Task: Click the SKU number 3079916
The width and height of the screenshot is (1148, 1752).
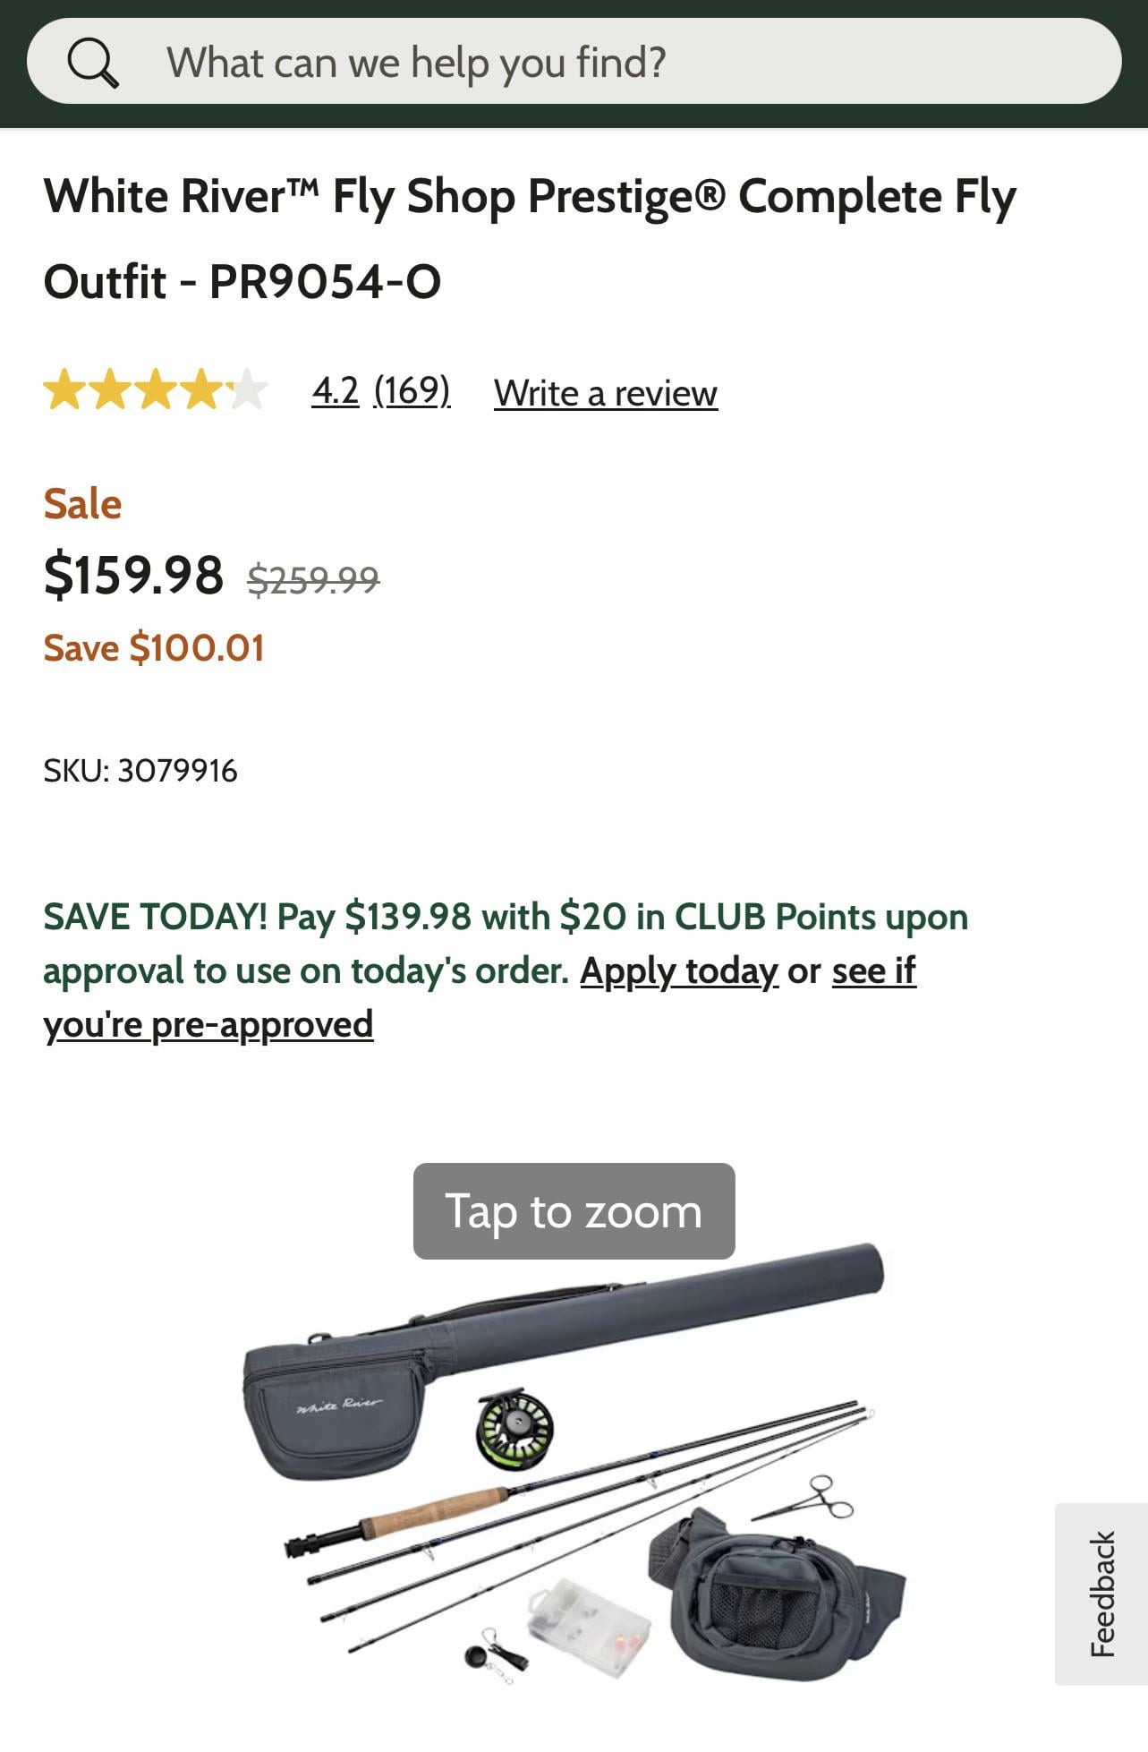Action: click(x=177, y=771)
